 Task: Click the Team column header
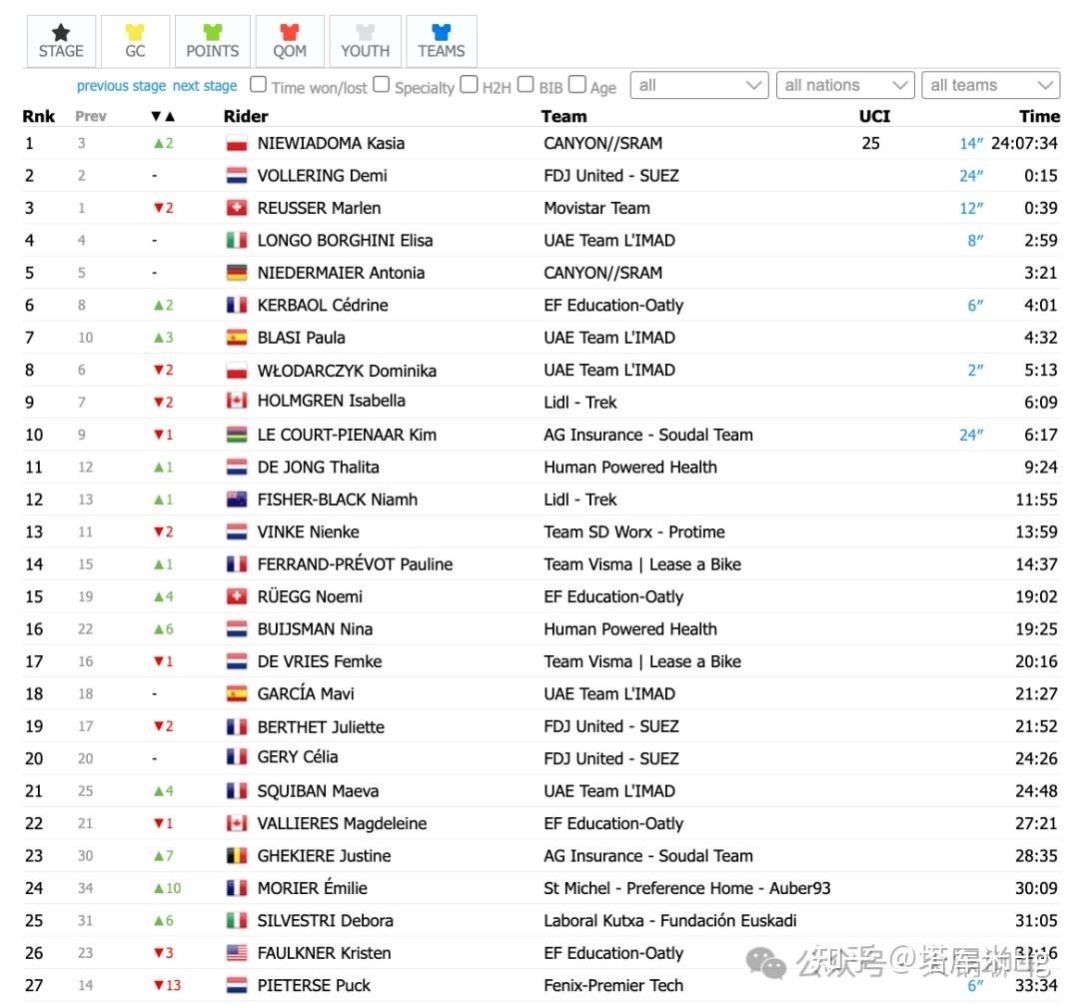(563, 116)
